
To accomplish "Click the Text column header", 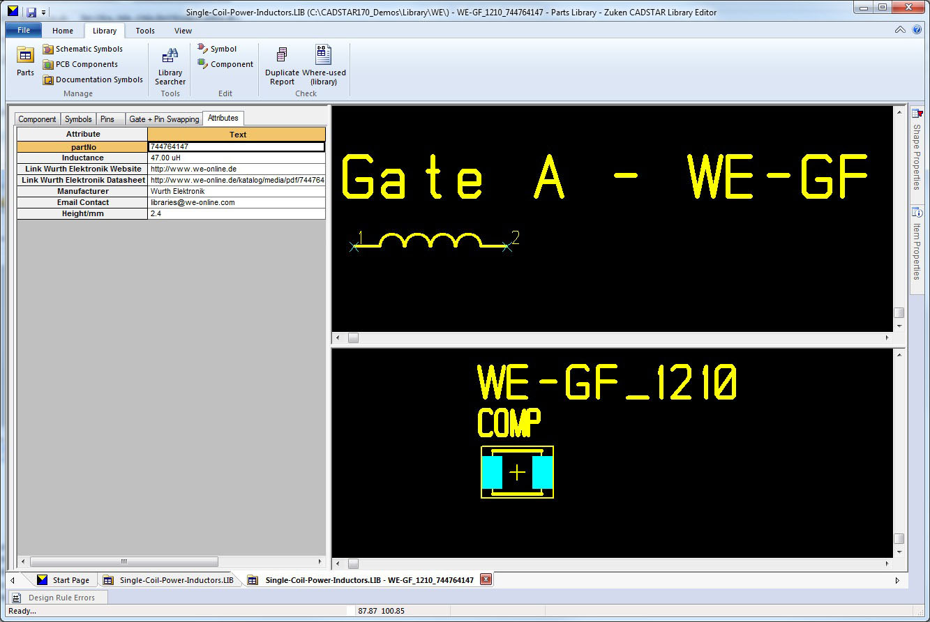I will pos(237,135).
